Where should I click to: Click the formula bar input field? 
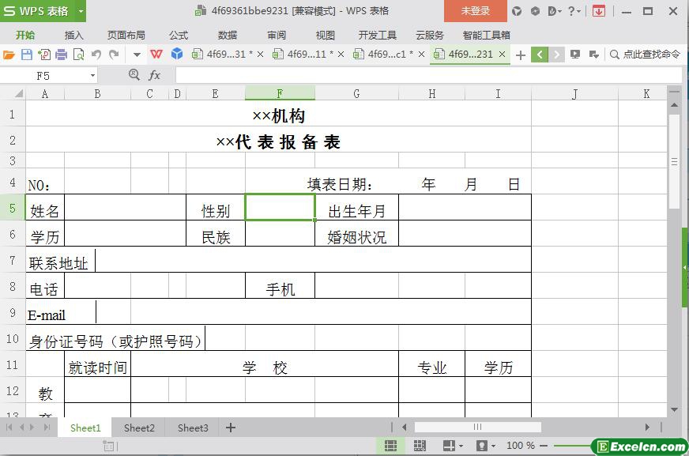tap(428, 76)
